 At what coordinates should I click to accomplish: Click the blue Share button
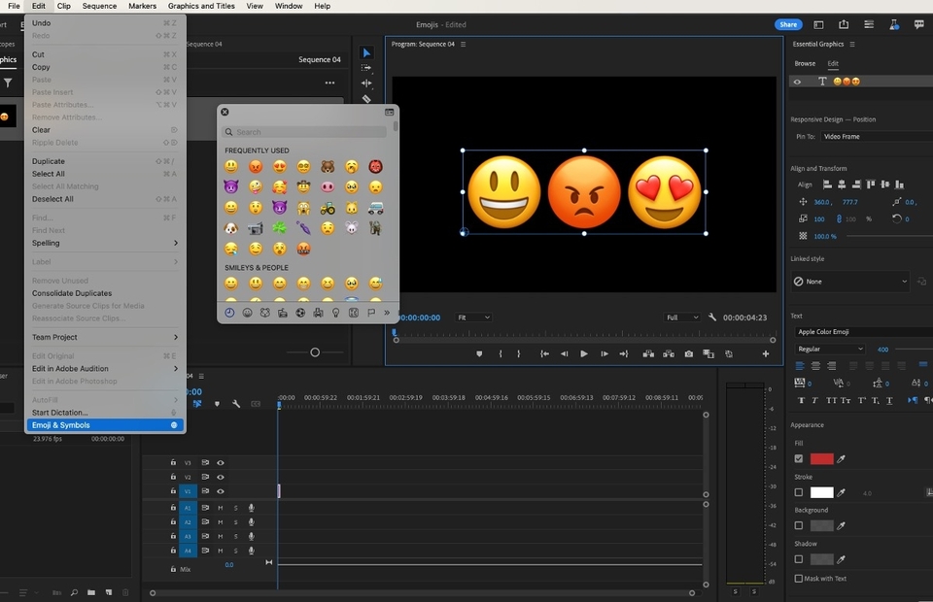pos(788,25)
